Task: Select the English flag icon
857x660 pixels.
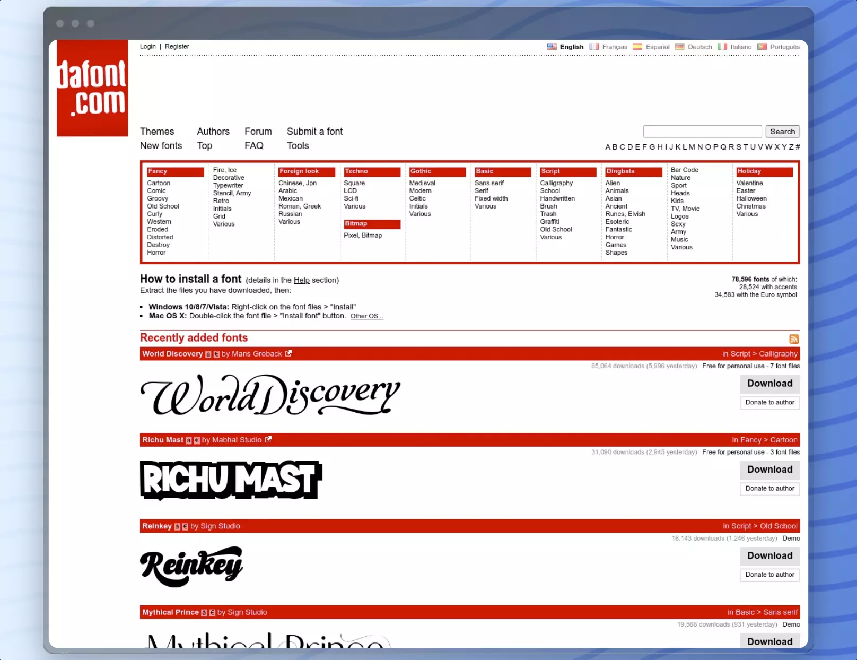Action: (552, 47)
